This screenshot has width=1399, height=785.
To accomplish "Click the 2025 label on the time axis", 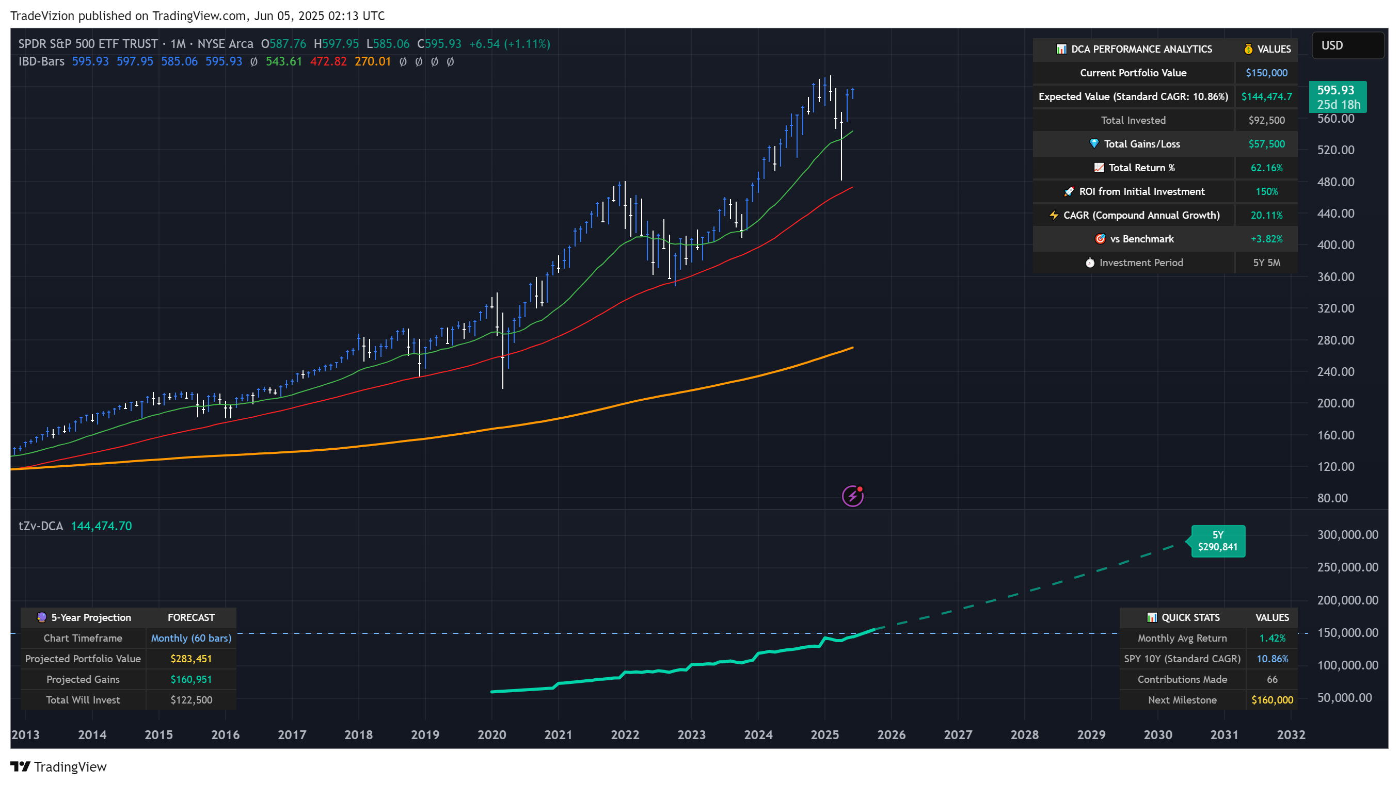I will pyautogui.click(x=824, y=734).
